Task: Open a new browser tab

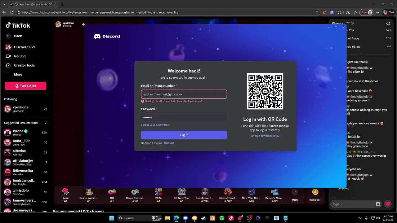Action: point(62,4)
